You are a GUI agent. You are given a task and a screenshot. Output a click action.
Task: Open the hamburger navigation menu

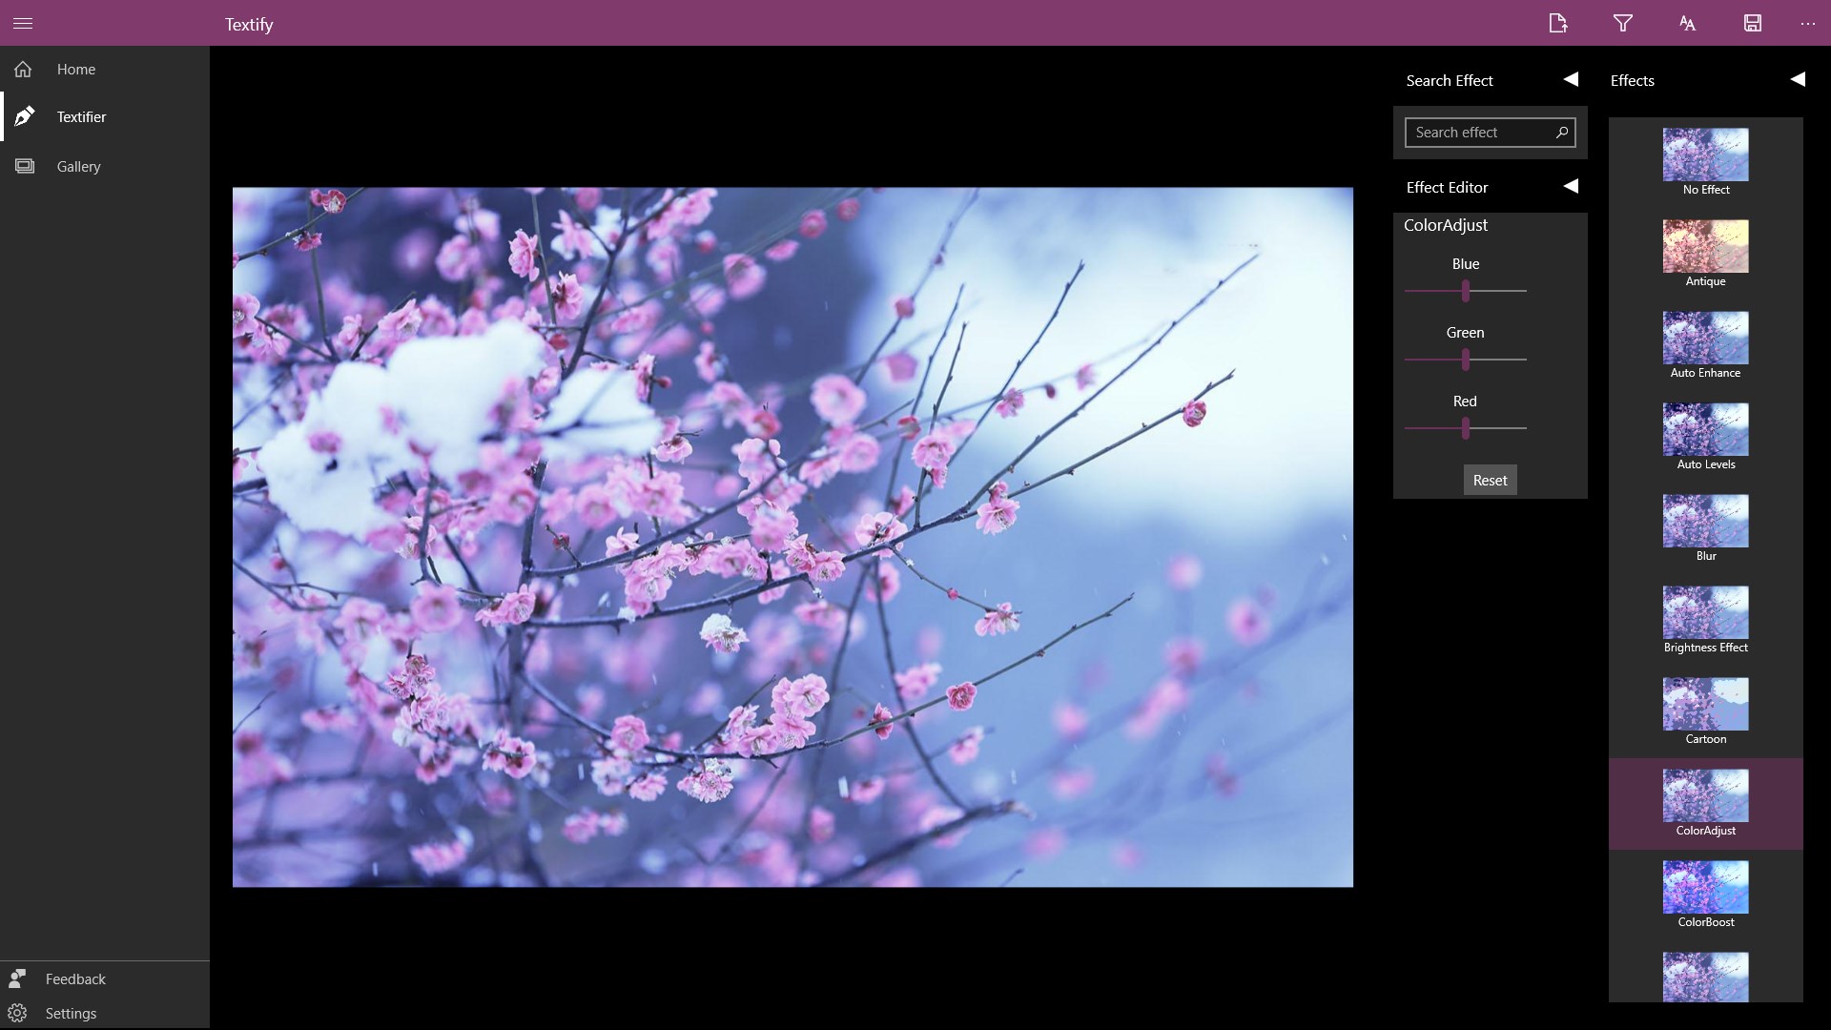coord(23,23)
